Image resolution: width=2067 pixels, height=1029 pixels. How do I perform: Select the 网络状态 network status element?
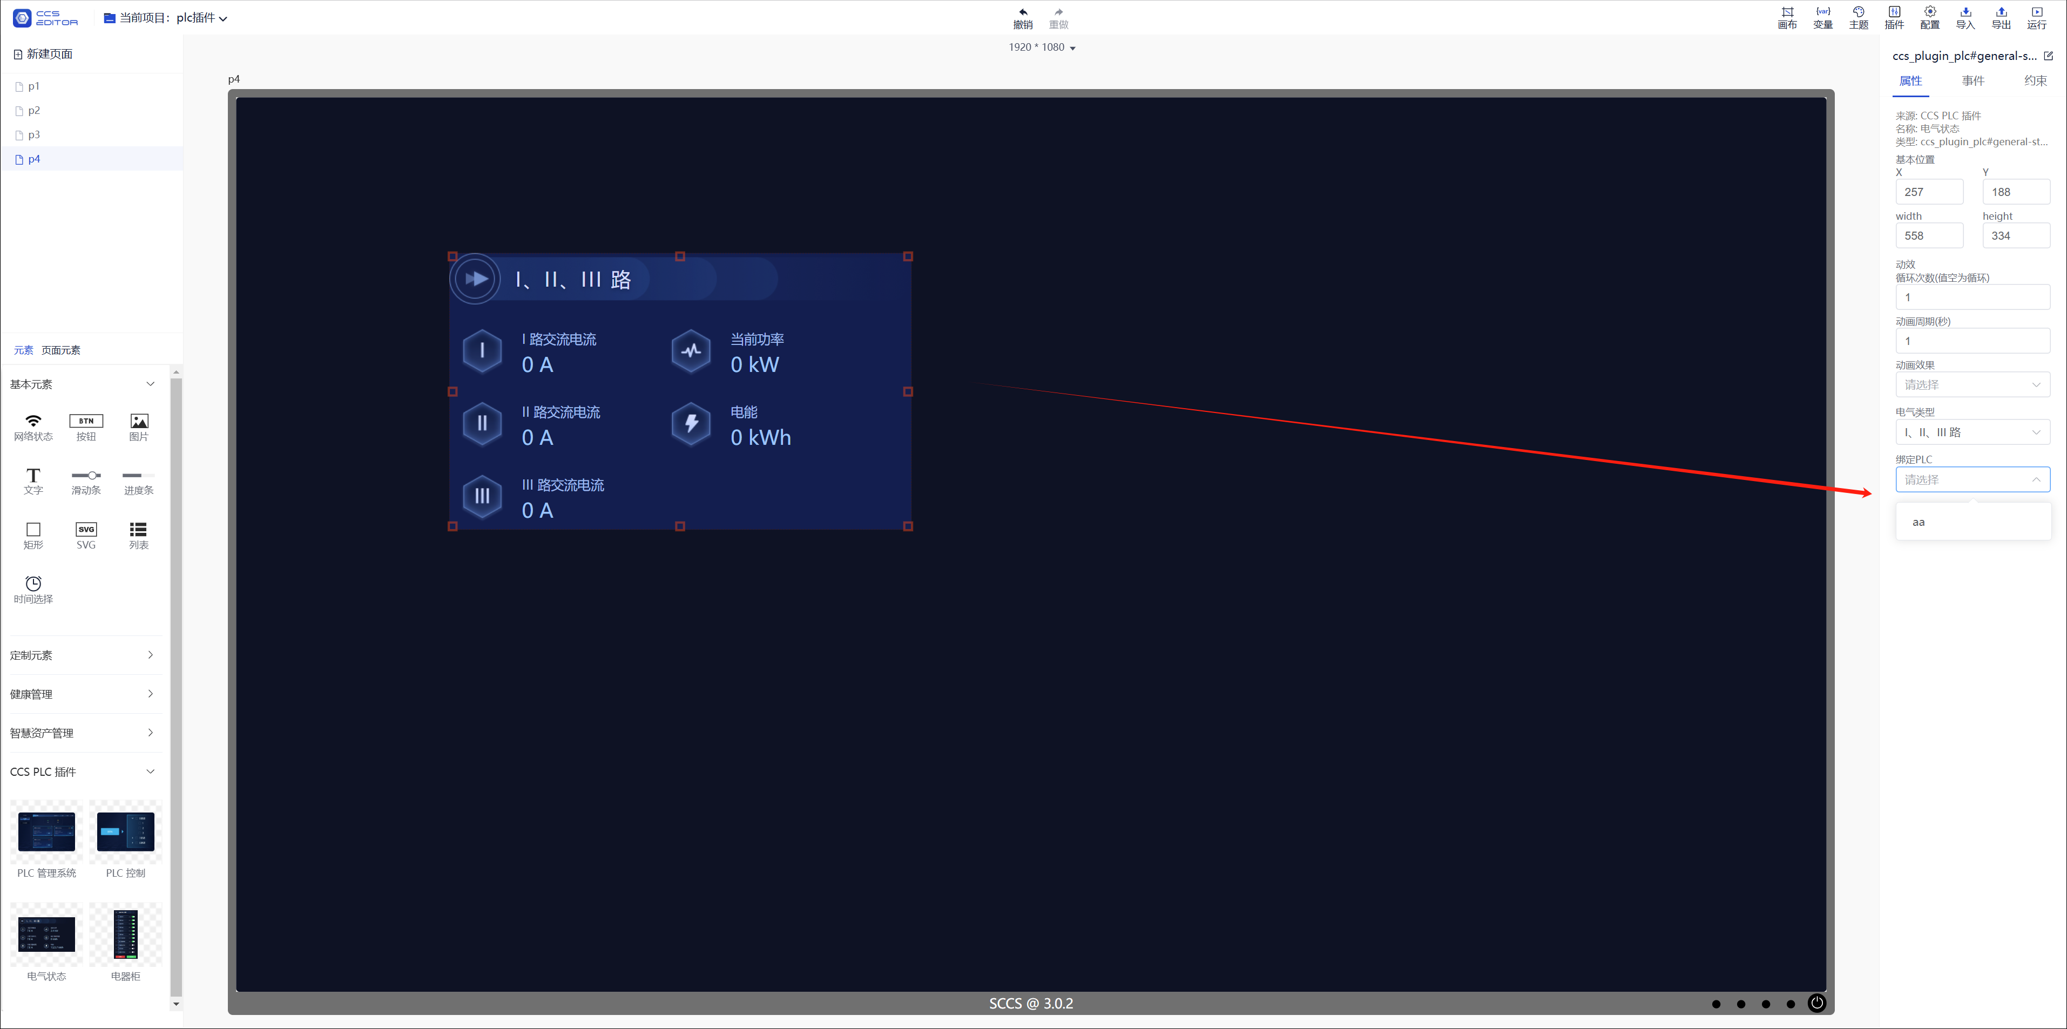pyautogui.click(x=33, y=428)
